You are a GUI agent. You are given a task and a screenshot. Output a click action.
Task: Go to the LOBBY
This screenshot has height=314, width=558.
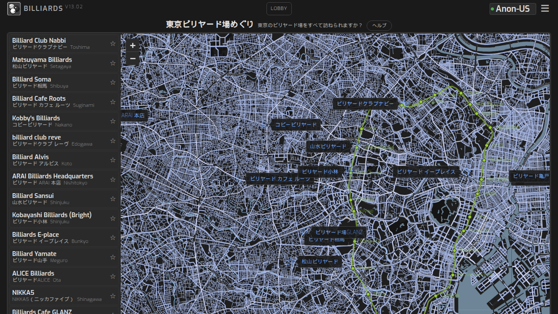click(279, 9)
